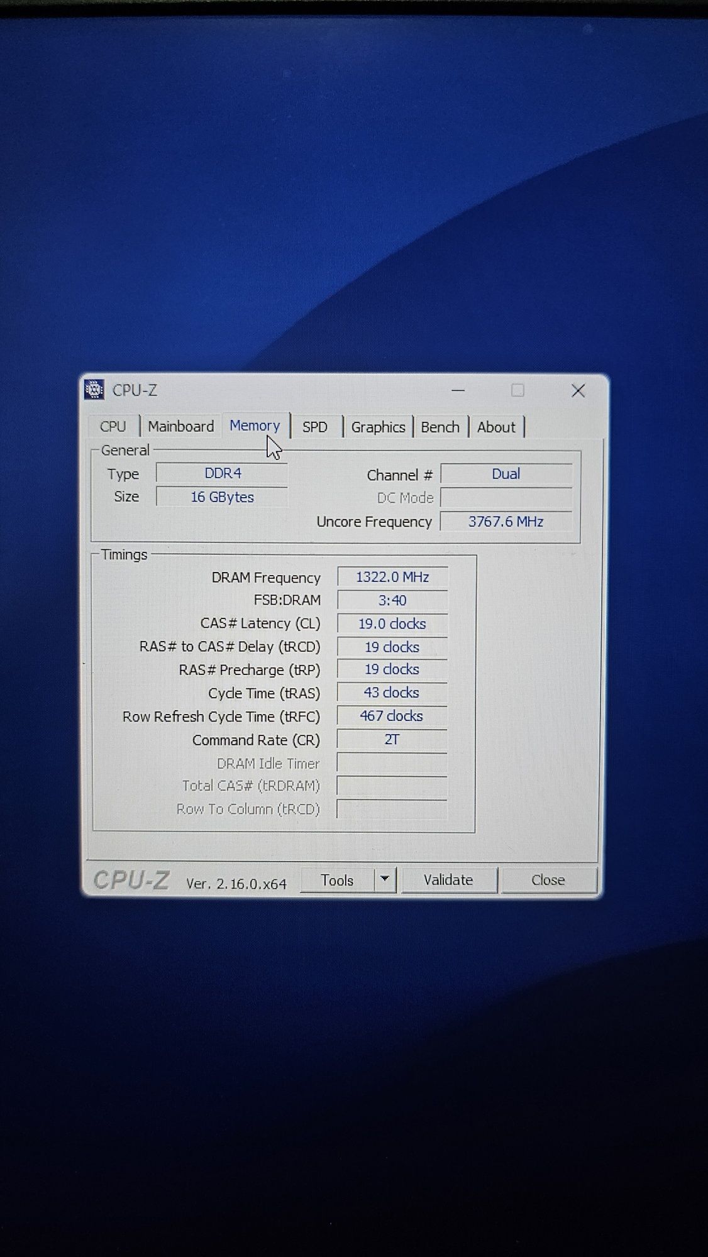
Task: Select the Memory tab
Action: pyautogui.click(x=255, y=425)
